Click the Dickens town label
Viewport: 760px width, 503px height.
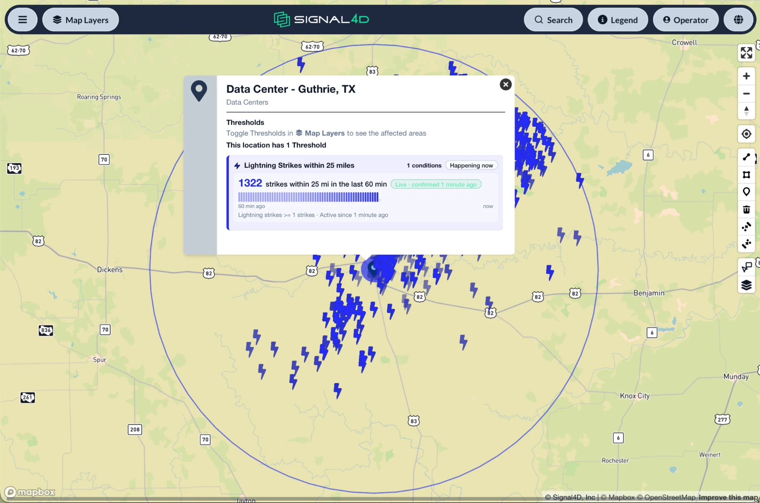(x=110, y=270)
